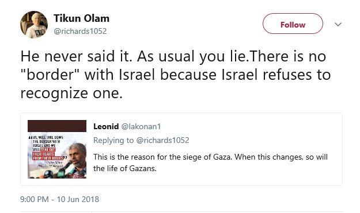Select the word 'recognize' in the tweet

tap(54, 94)
